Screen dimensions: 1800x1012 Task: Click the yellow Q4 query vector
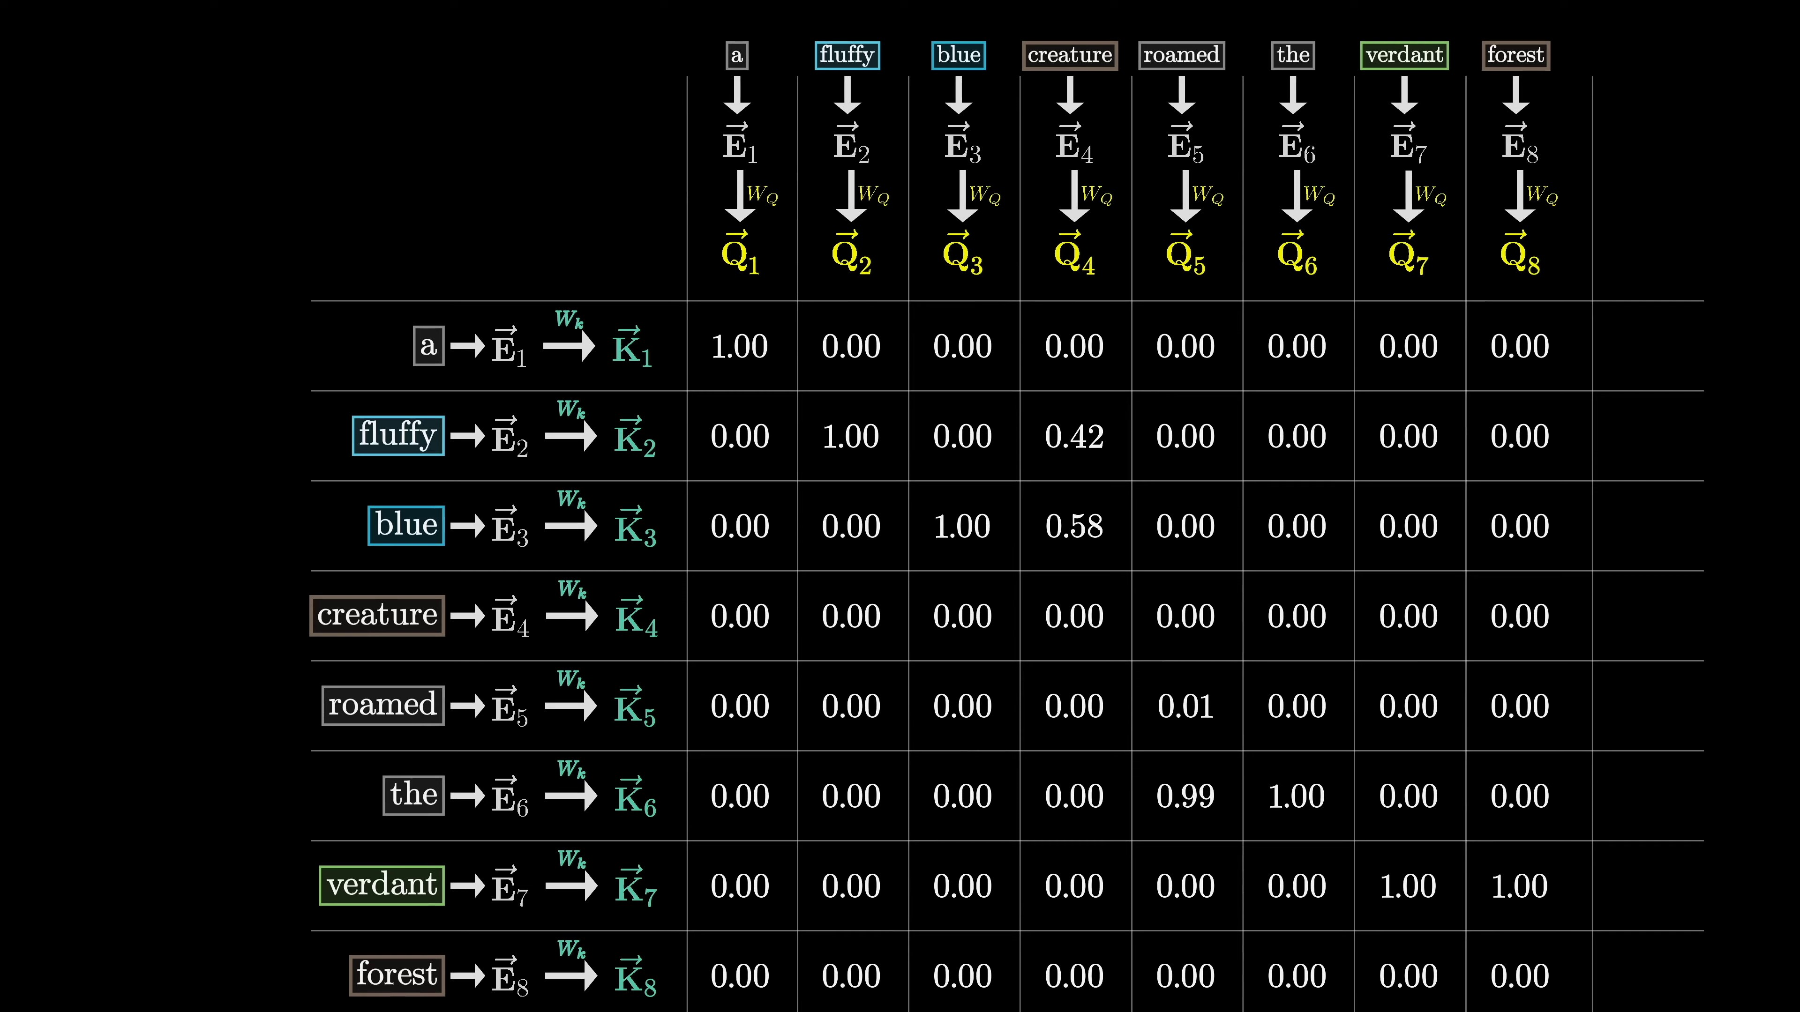[1074, 255]
